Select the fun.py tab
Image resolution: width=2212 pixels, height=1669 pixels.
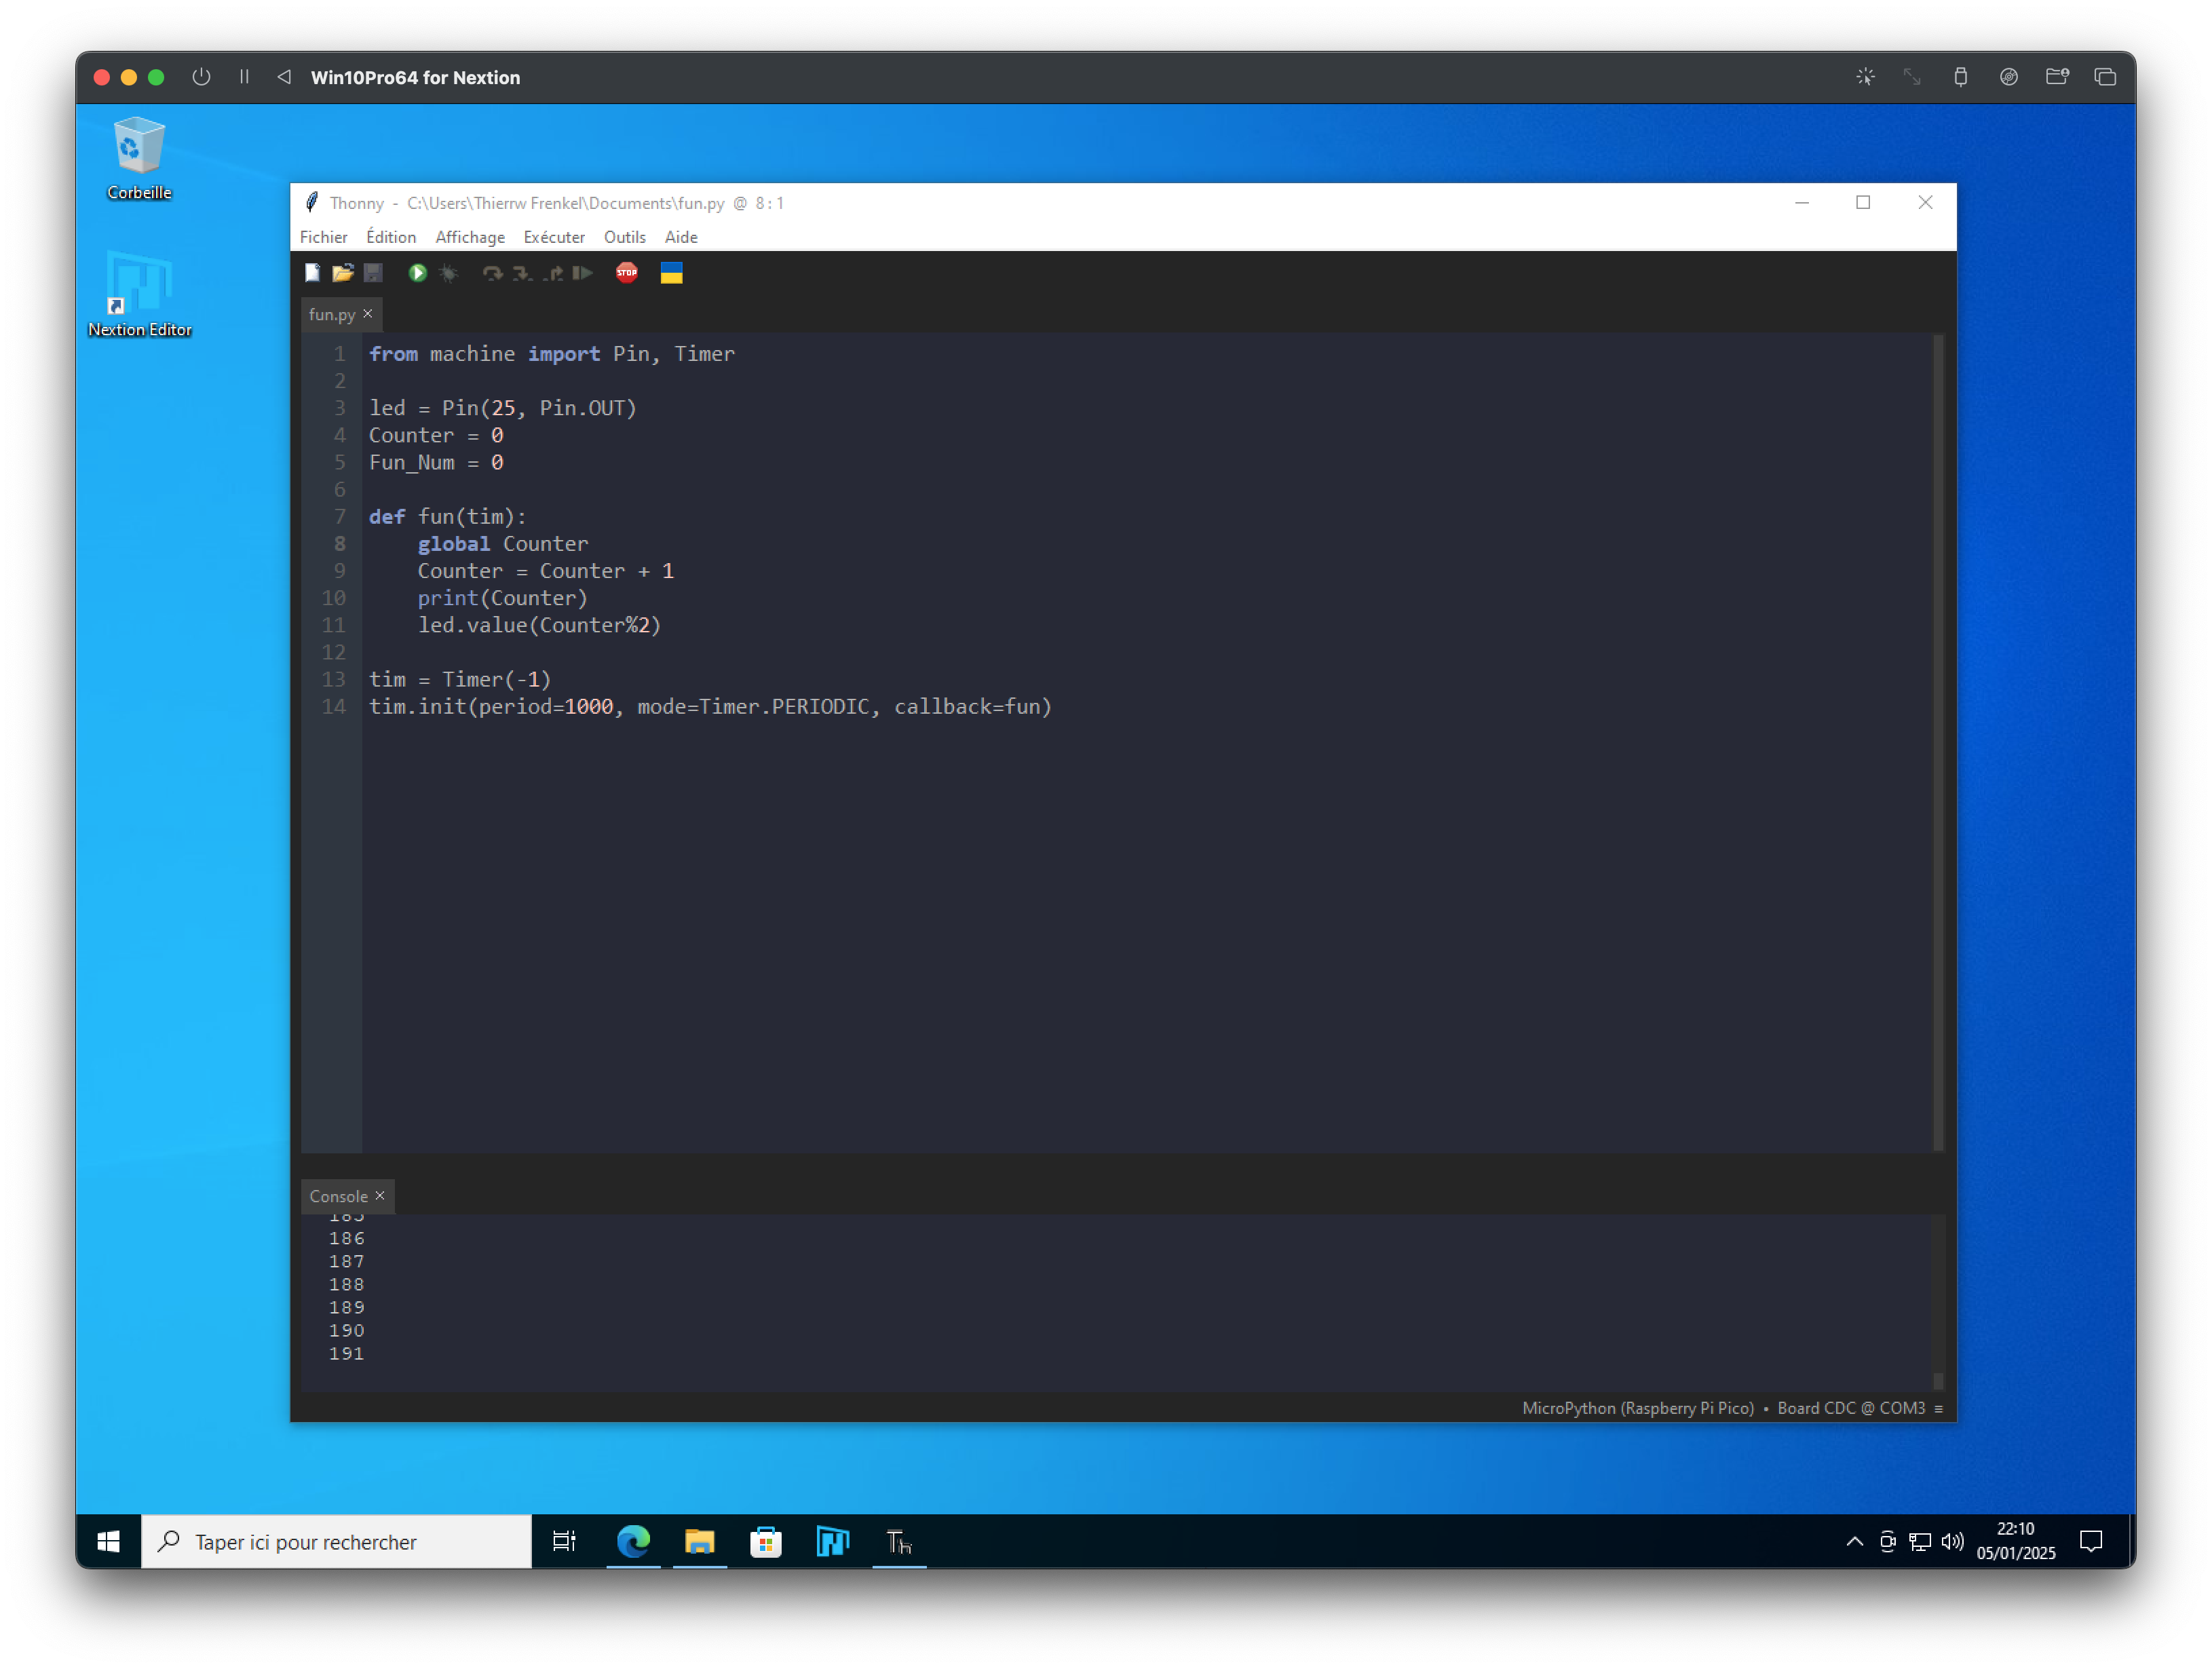click(331, 314)
